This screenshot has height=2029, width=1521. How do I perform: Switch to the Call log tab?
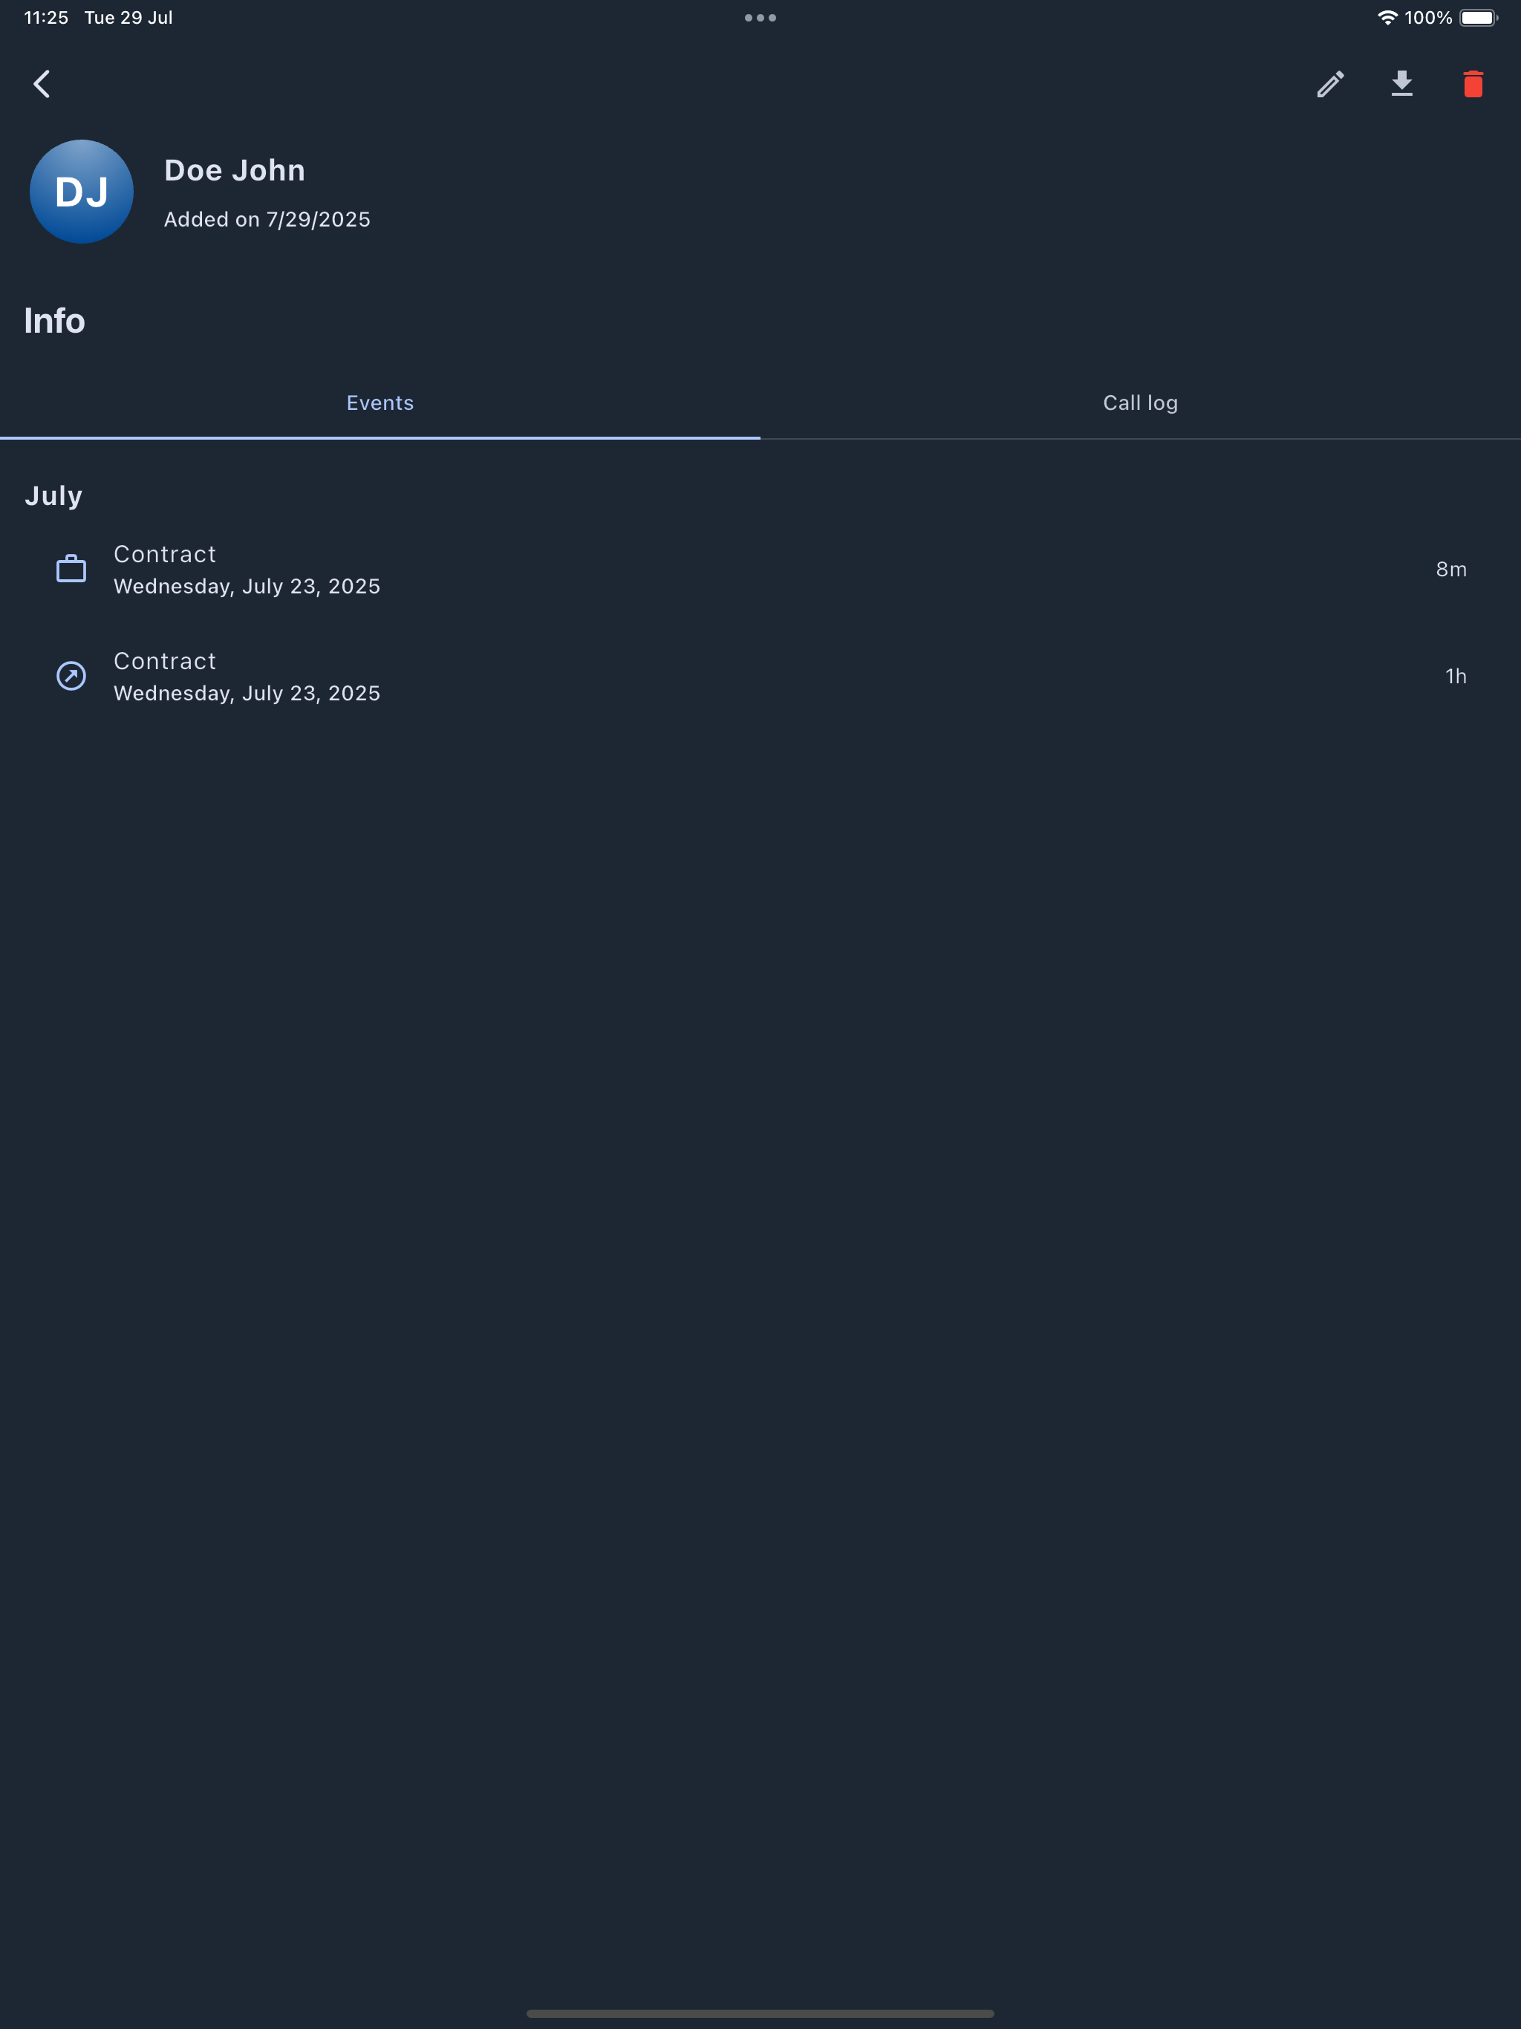pyautogui.click(x=1140, y=403)
